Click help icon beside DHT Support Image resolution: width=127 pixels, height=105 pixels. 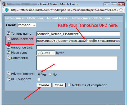pyautogui.click(x=9, y=79)
